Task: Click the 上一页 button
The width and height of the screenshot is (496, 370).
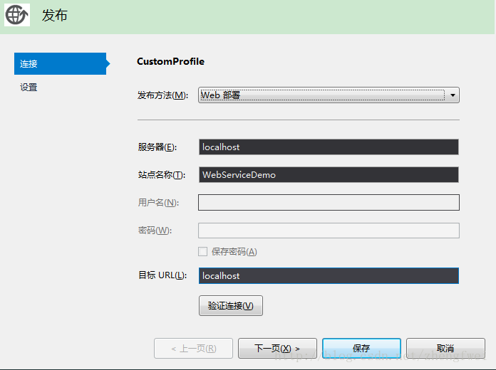Action: (194, 349)
